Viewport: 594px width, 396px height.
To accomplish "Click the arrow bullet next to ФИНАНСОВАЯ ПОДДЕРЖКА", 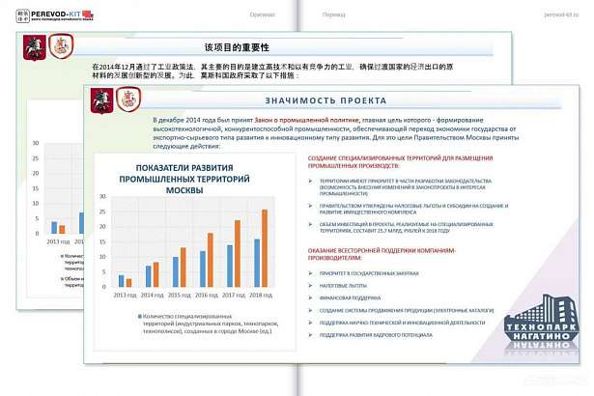I will pos(310,299).
